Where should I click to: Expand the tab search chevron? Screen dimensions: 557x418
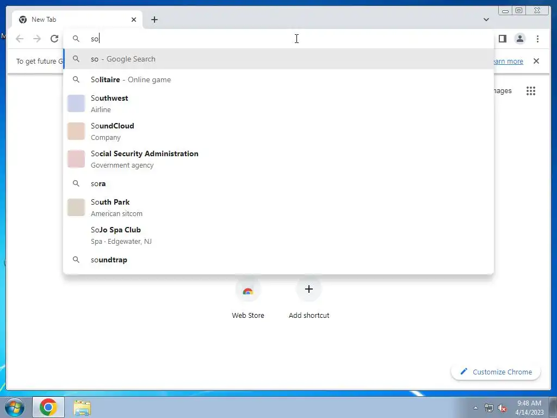point(486,20)
